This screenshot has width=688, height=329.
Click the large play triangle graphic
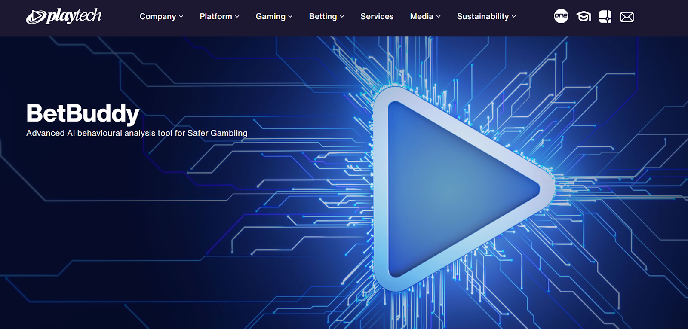coord(463,189)
